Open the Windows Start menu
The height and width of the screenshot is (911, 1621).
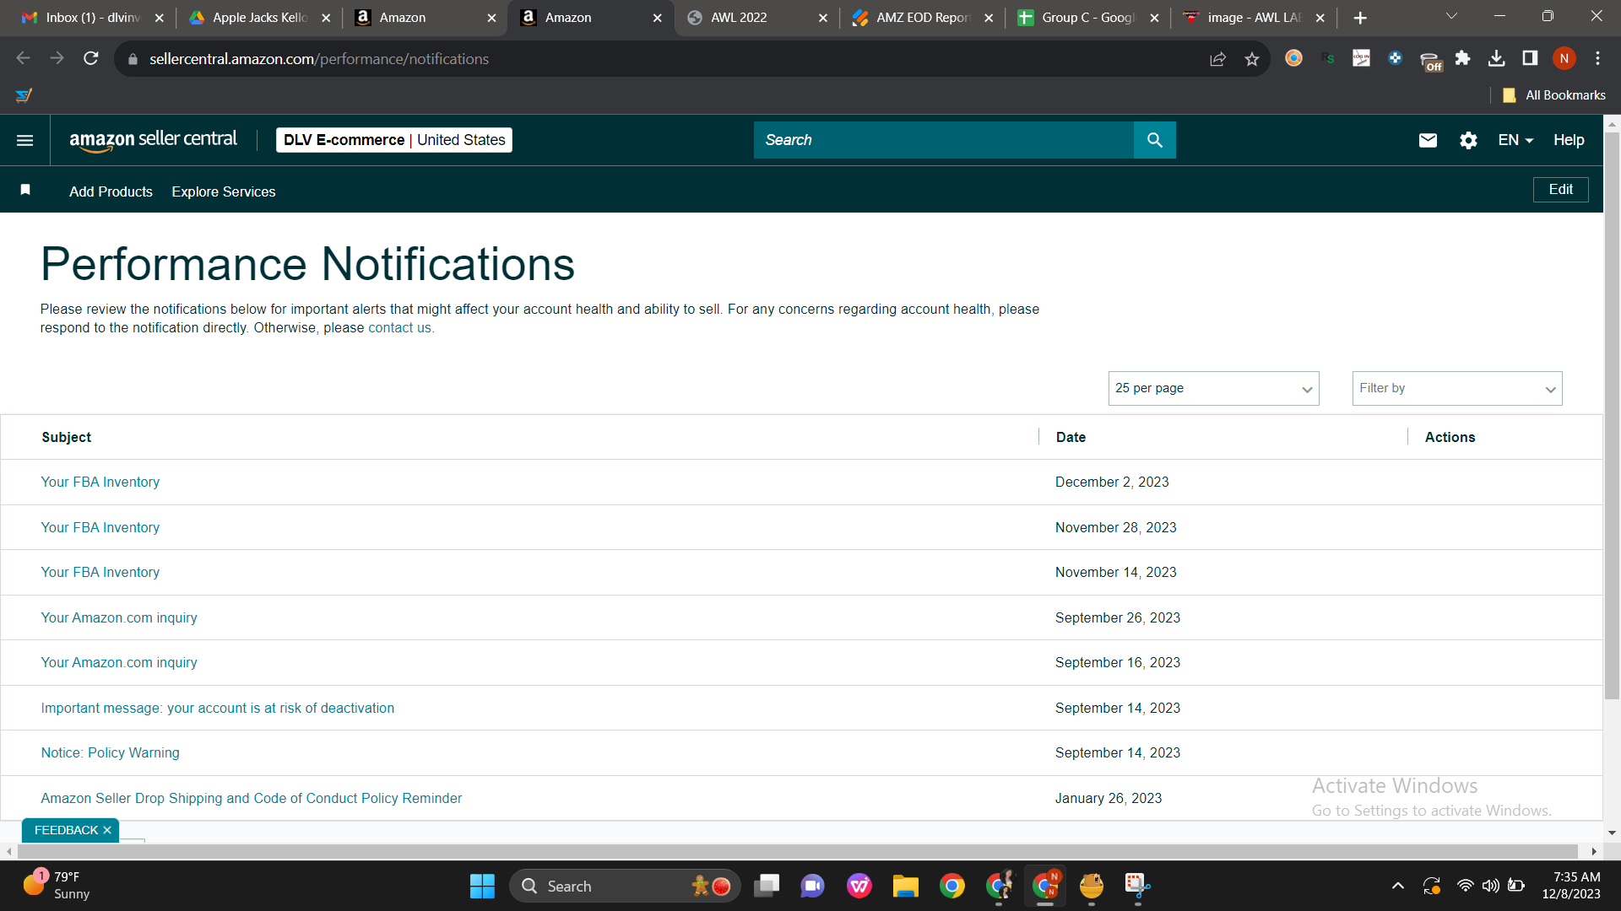pyautogui.click(x=482, y=886)
